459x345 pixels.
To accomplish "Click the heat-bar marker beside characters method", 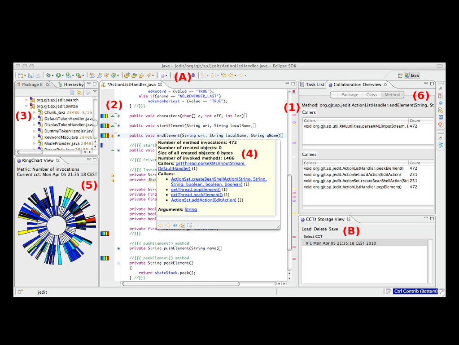I will tap(104, 116).
